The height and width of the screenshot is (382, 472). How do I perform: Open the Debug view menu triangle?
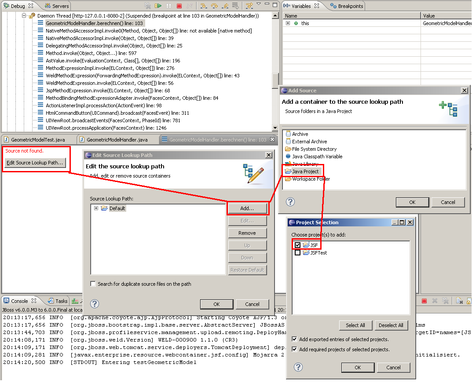pos(259,4)
